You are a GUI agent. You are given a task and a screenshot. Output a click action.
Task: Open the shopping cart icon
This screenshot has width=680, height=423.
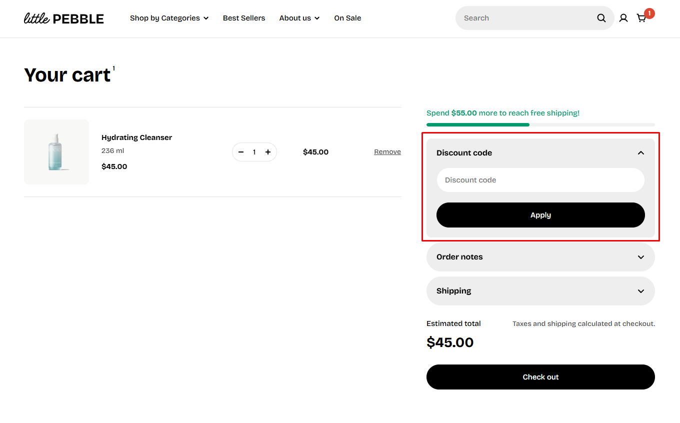click(x=641, y=18)
